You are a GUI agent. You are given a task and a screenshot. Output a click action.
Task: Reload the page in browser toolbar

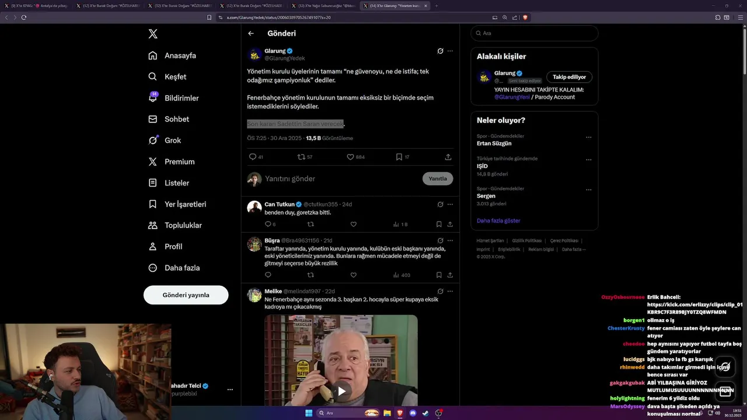(x=24, y=17)
